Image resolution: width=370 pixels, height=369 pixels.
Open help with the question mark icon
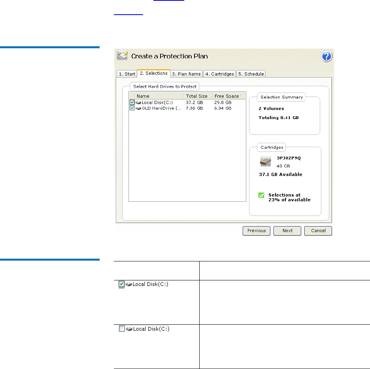[327, 57]
